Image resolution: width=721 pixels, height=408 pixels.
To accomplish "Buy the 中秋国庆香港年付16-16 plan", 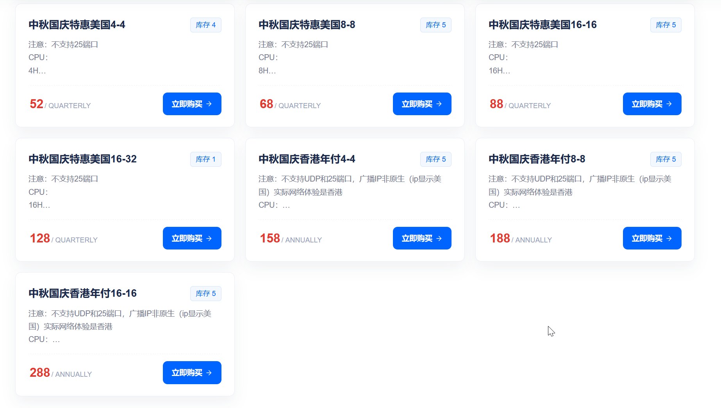I will point(192,372).
